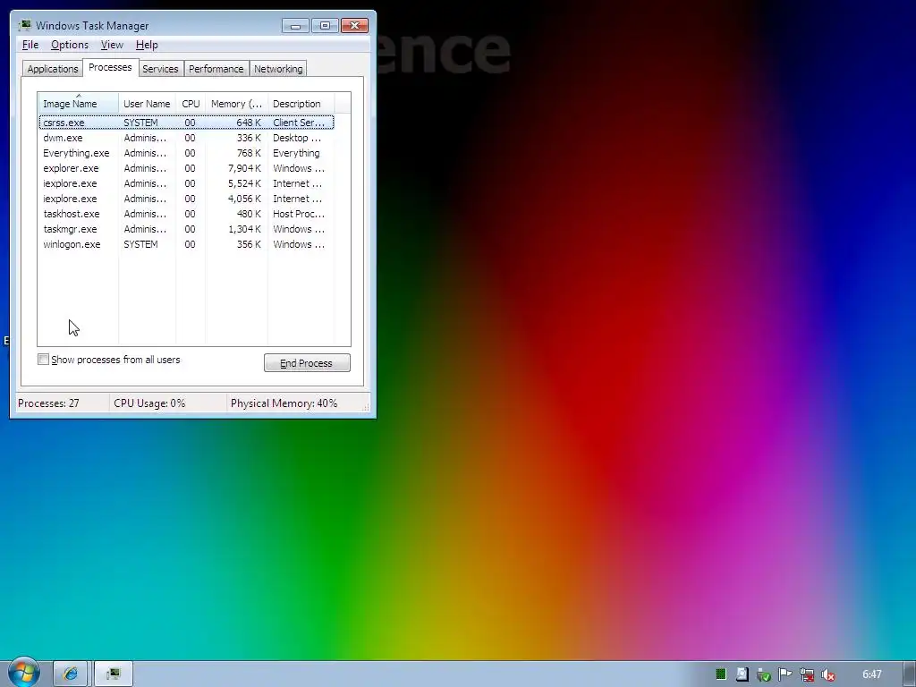
Task: Sort by the Memory column header
Action: click(x=236, y=104)
